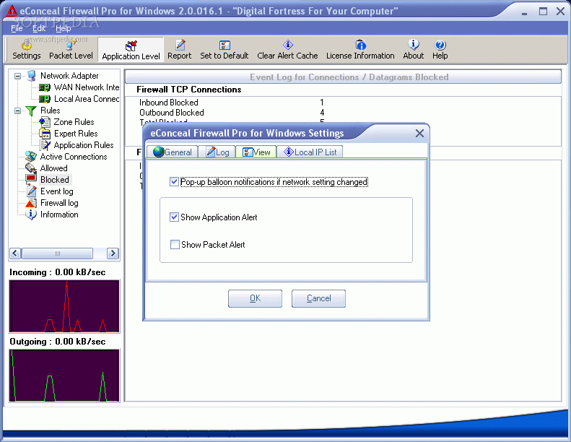Viewport: 571px width, 442px height.
Task: Collapse the Rules tree node
Action: coord(17,110)
